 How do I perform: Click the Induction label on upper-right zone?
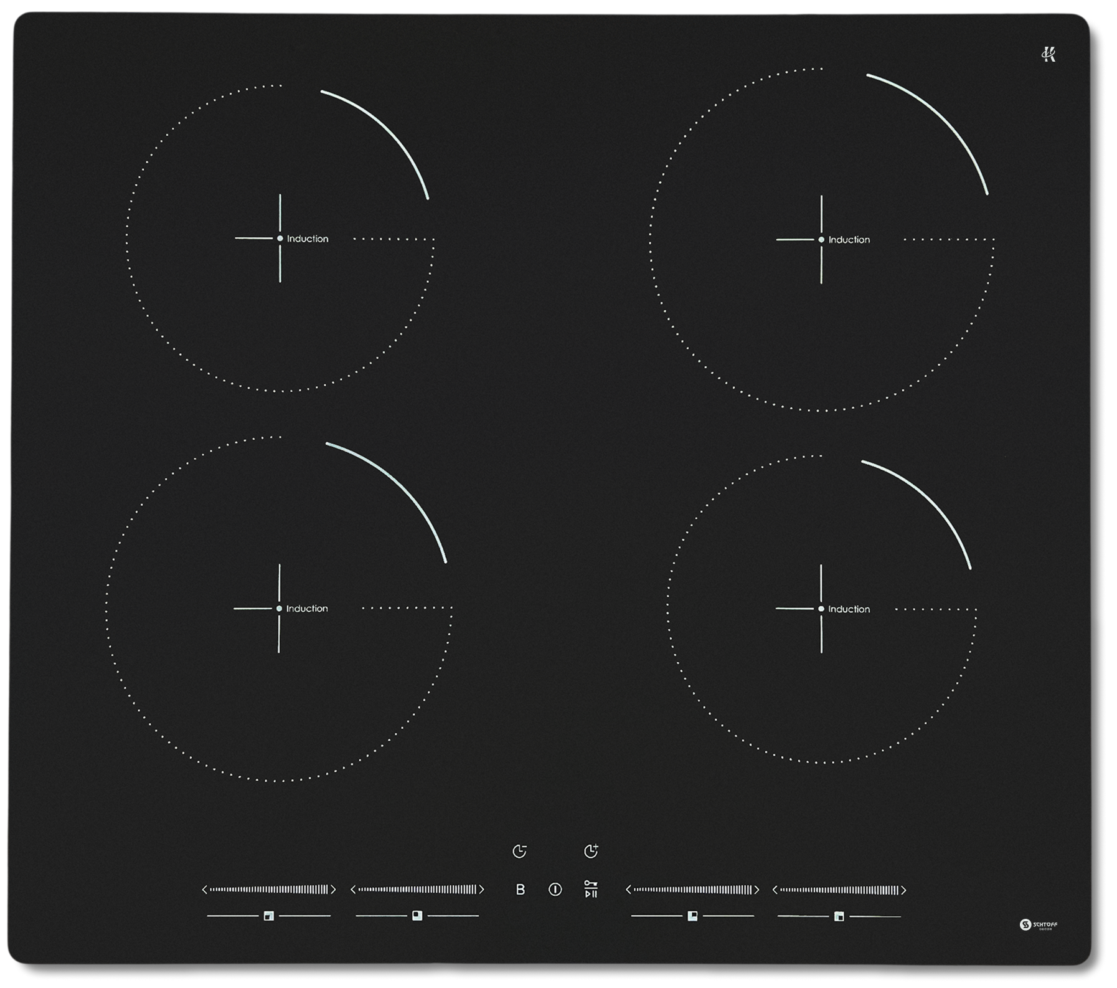pos(849,240)
